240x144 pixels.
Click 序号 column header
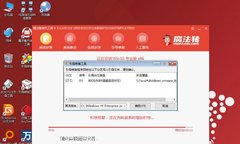click(82, 75)
